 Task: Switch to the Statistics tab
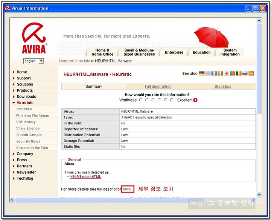(223, 86)
